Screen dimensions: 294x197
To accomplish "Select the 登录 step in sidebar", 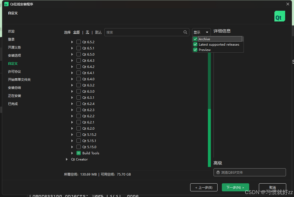I will 11,39.
